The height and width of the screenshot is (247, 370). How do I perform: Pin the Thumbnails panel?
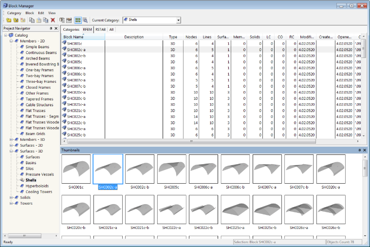(360, 150)
